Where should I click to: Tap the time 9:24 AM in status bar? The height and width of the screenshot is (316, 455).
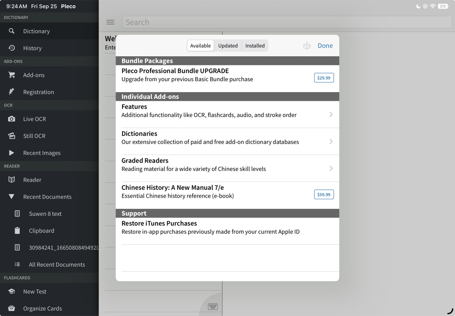[x=17, y=6]
